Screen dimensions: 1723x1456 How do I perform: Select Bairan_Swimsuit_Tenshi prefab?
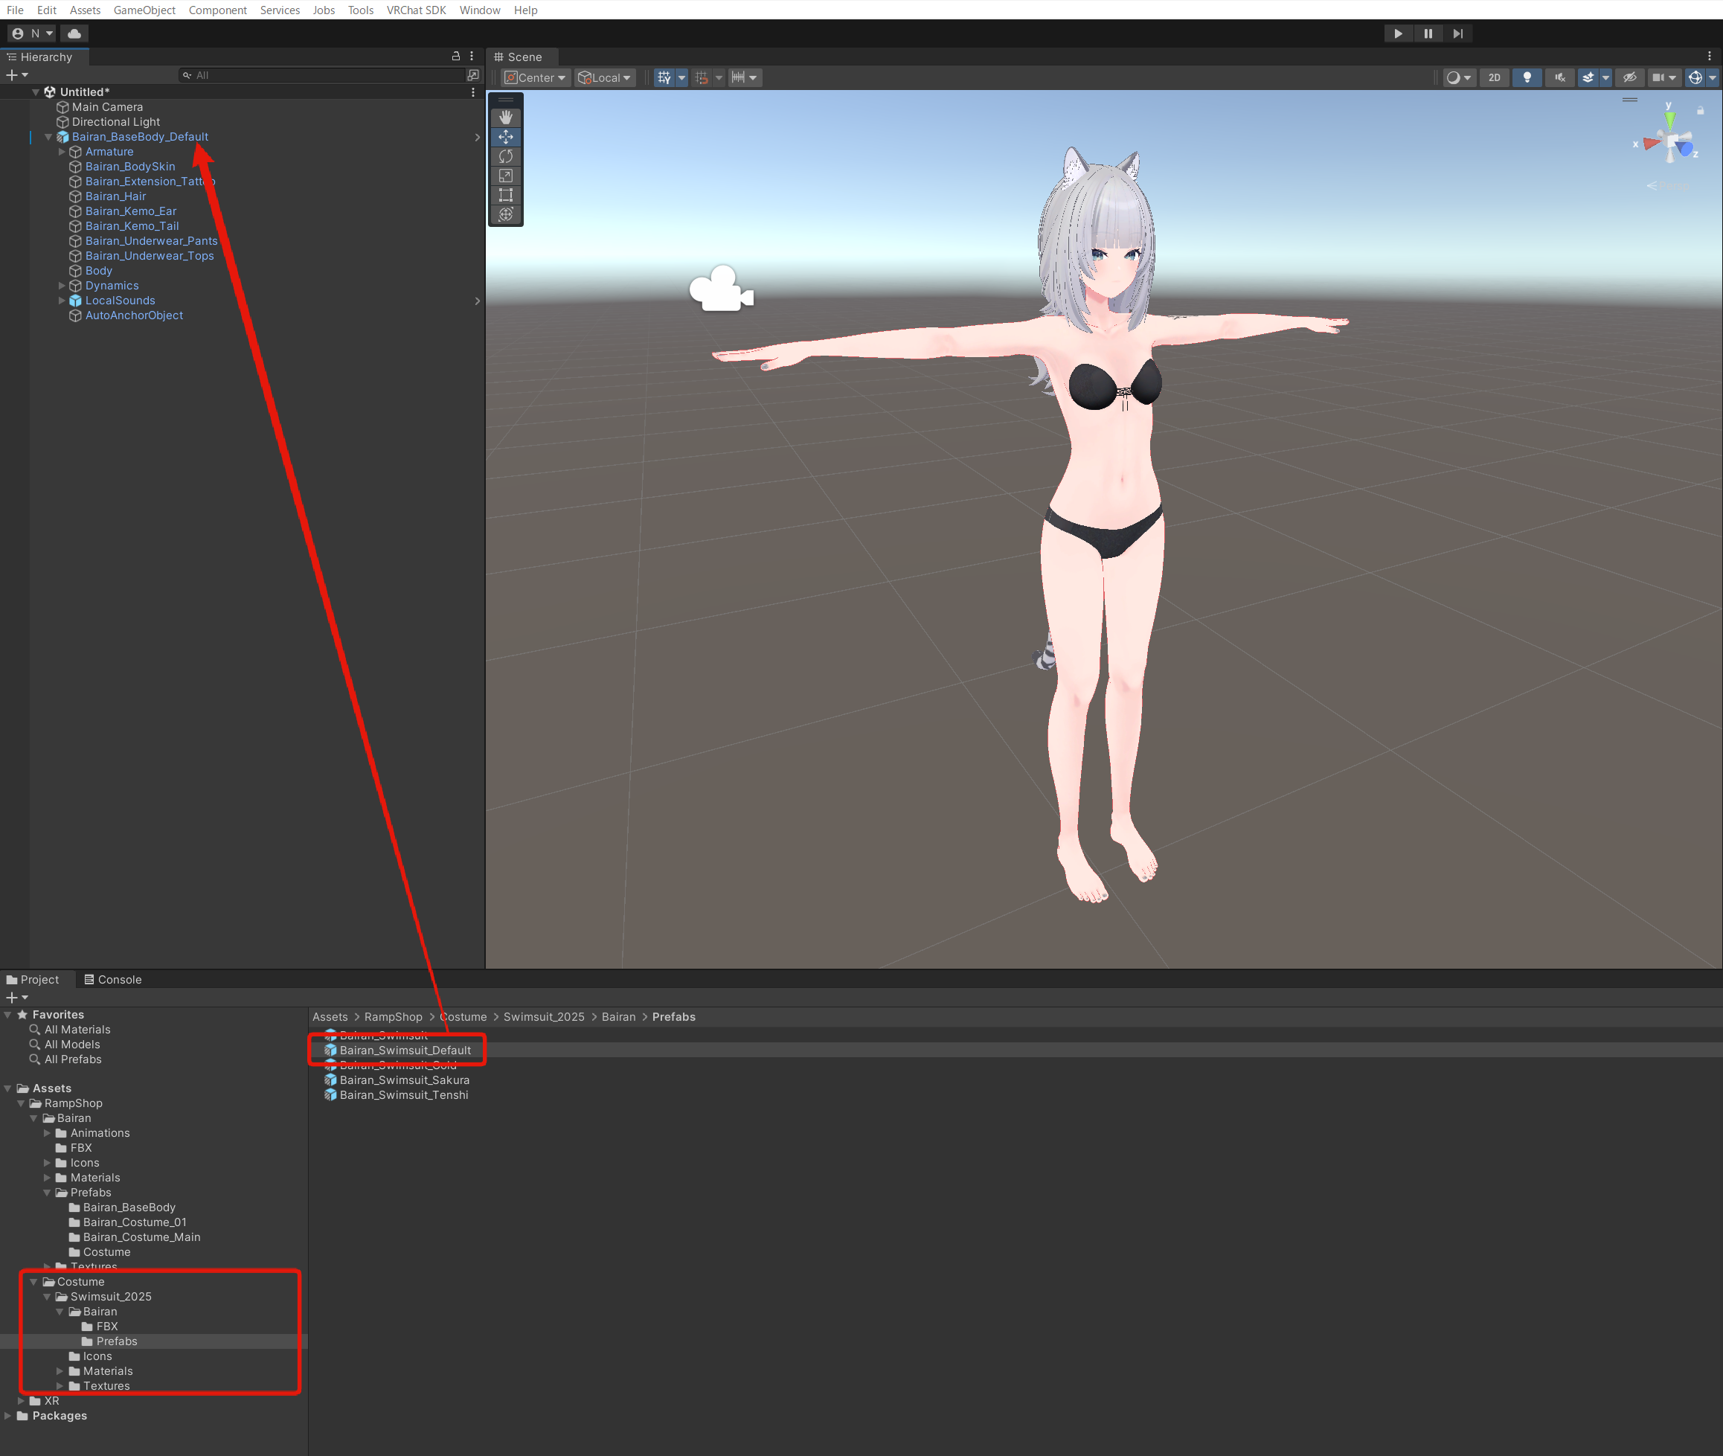tap(403, 1095)
